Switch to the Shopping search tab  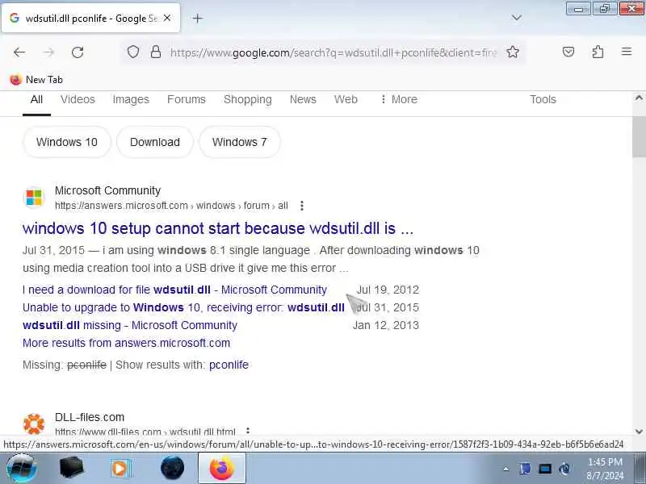click(248, 99)
